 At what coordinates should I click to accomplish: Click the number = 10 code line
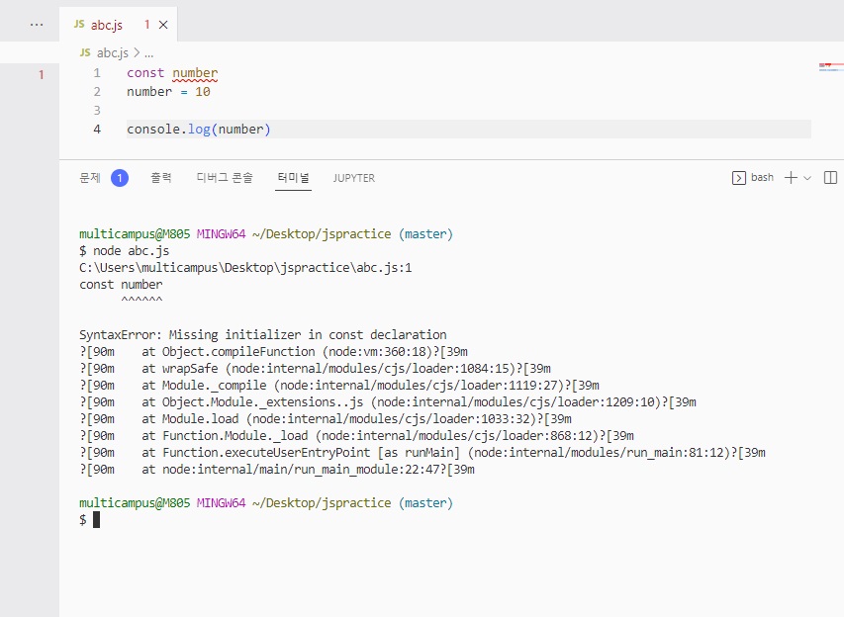tap(168, 91)
